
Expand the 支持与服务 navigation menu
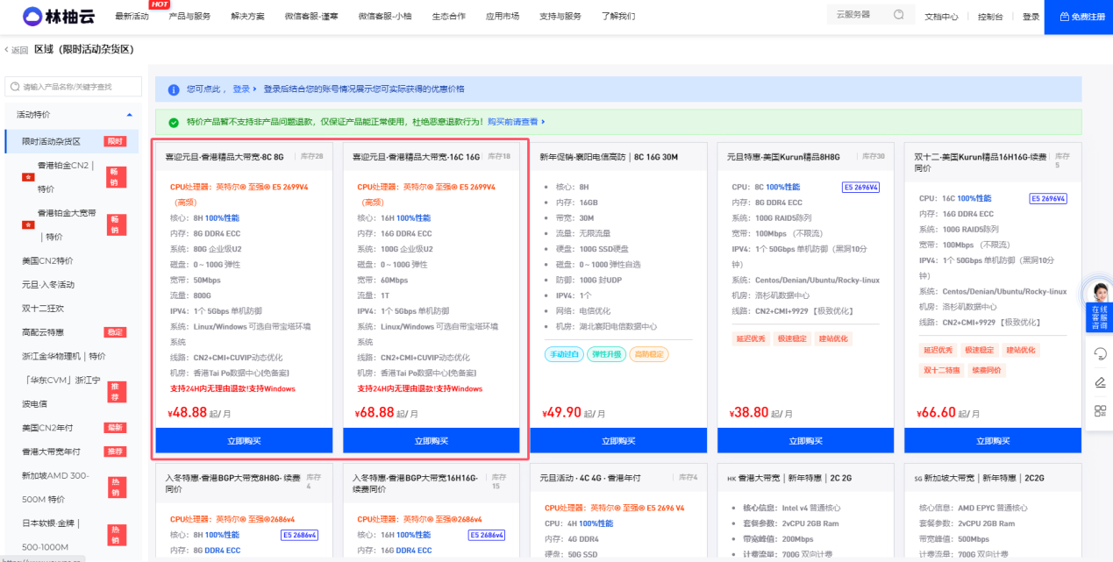[x=560, y=17]
